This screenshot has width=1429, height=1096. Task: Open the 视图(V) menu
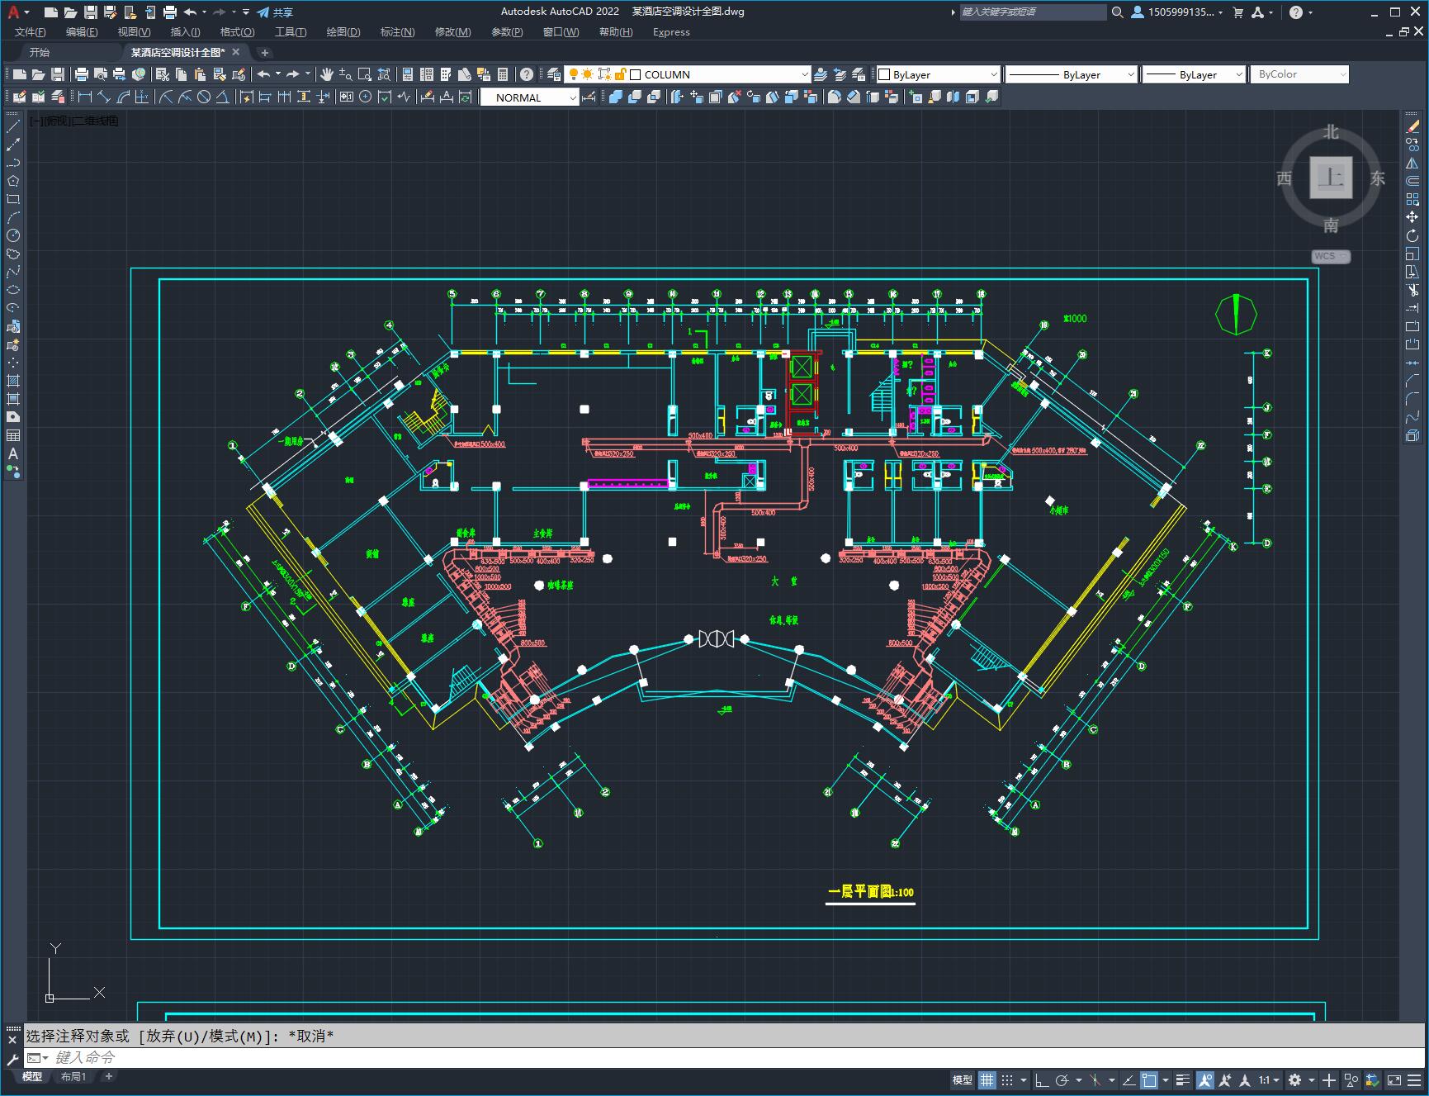(x=134, y=32)
